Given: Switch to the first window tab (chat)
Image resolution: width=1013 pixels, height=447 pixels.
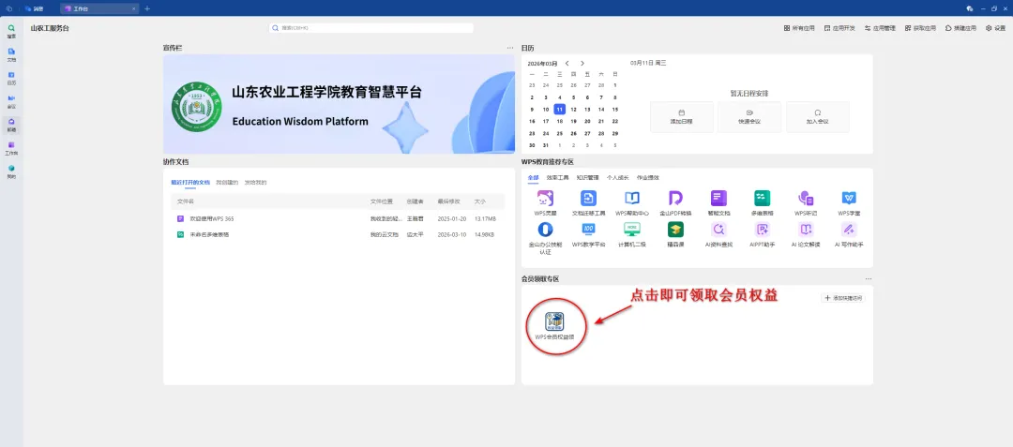Looking at the screenshot, I should [35, 8].
